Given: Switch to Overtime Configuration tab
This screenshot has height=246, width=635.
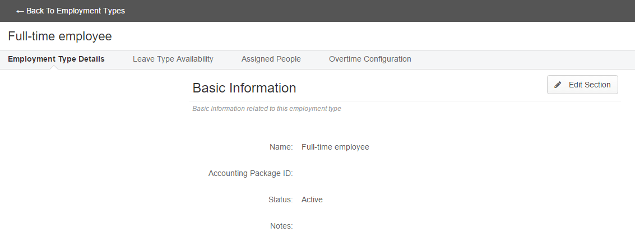Looking at the screenshot, I should (370, 59).
